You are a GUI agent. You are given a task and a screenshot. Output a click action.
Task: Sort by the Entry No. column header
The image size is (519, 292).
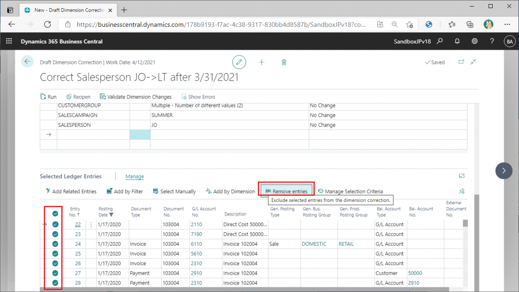75,212
